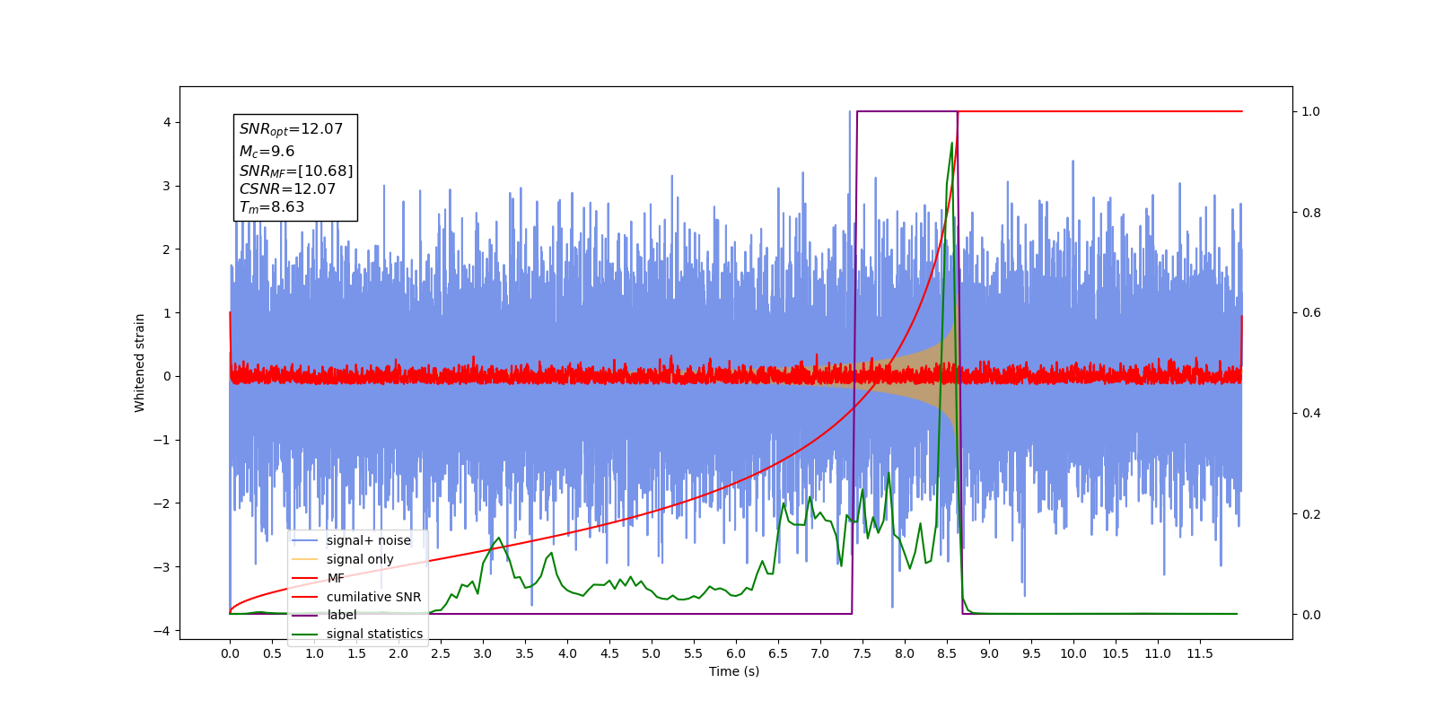Click the 8.5 x-axis tick label

coord(947,653)
